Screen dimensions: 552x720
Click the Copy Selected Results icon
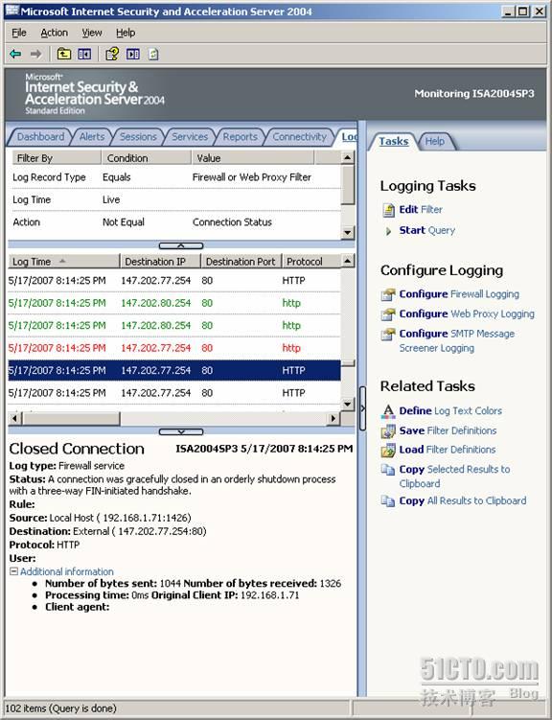point(388,469)
